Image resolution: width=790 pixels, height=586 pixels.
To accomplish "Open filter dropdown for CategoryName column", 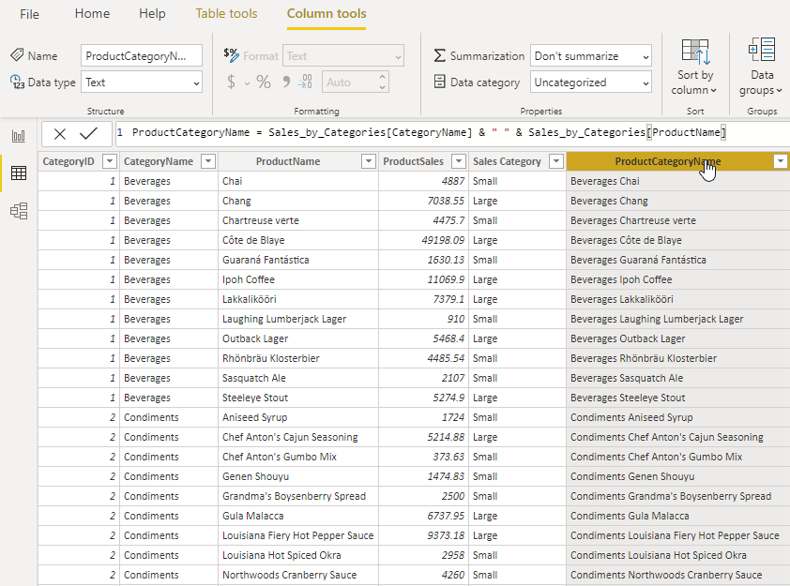I will coord(208,161).
